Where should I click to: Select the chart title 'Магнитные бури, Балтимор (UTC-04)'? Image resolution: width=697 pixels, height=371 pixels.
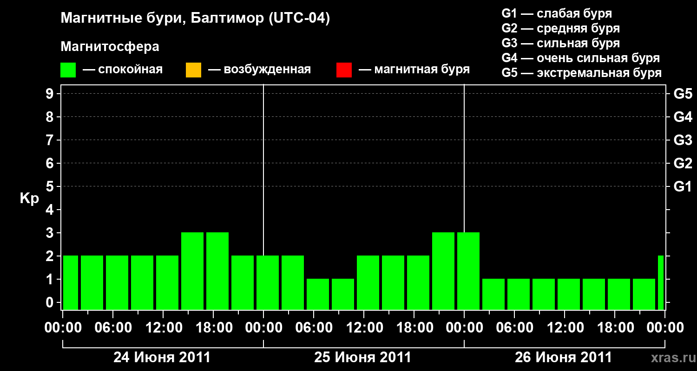(195, 19)
